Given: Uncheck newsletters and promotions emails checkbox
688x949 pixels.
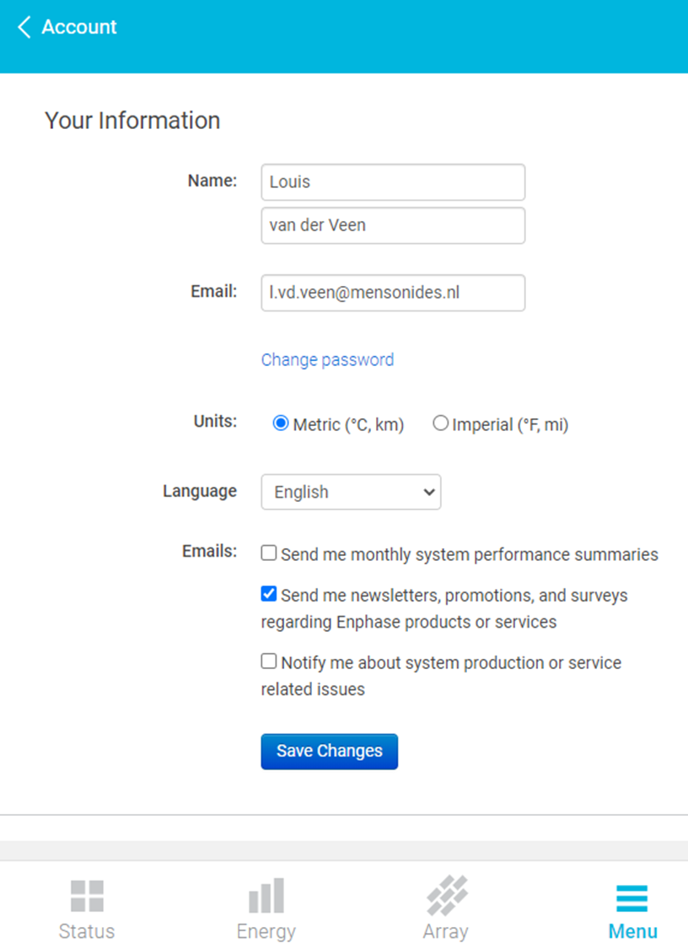Looking at the screenshot, I should [269, 594].
